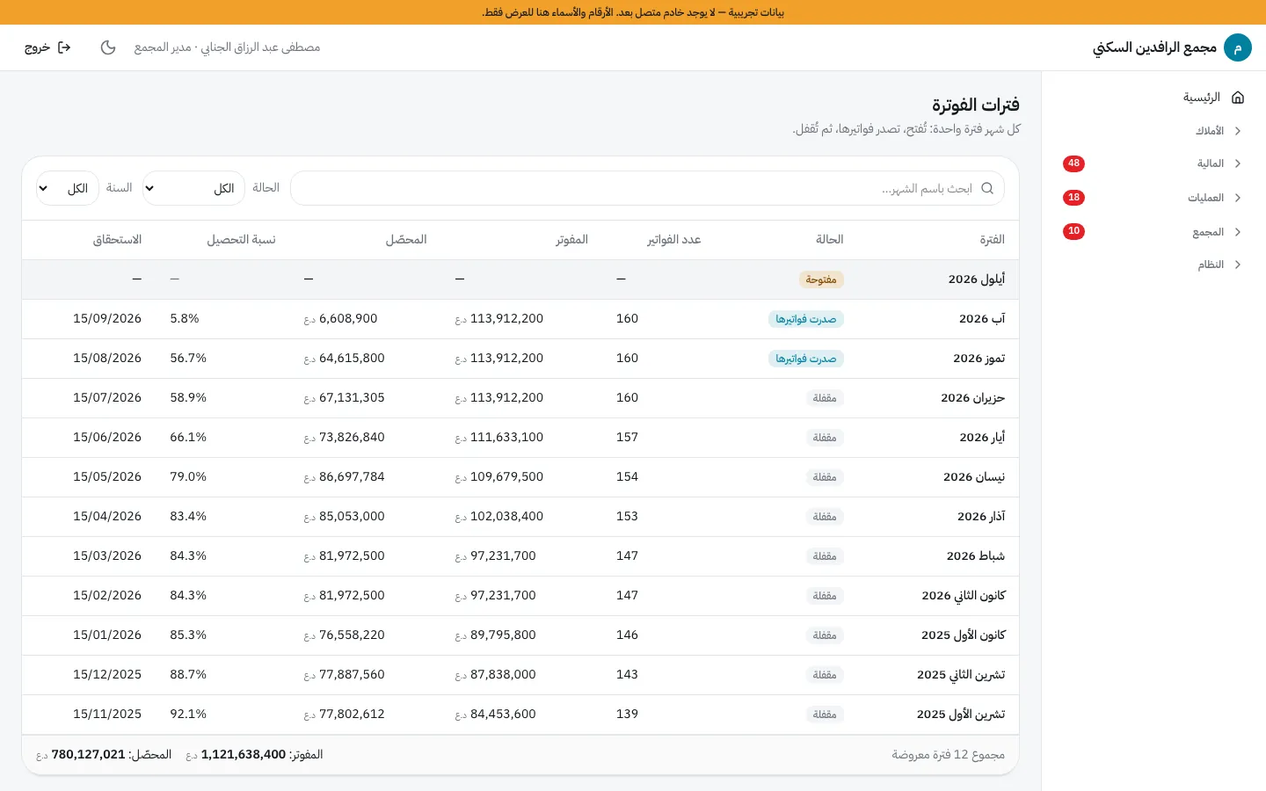This screenshot has height=791, width=1266.
Task: Click نسبة التحصيل column header
Action: 242,240
